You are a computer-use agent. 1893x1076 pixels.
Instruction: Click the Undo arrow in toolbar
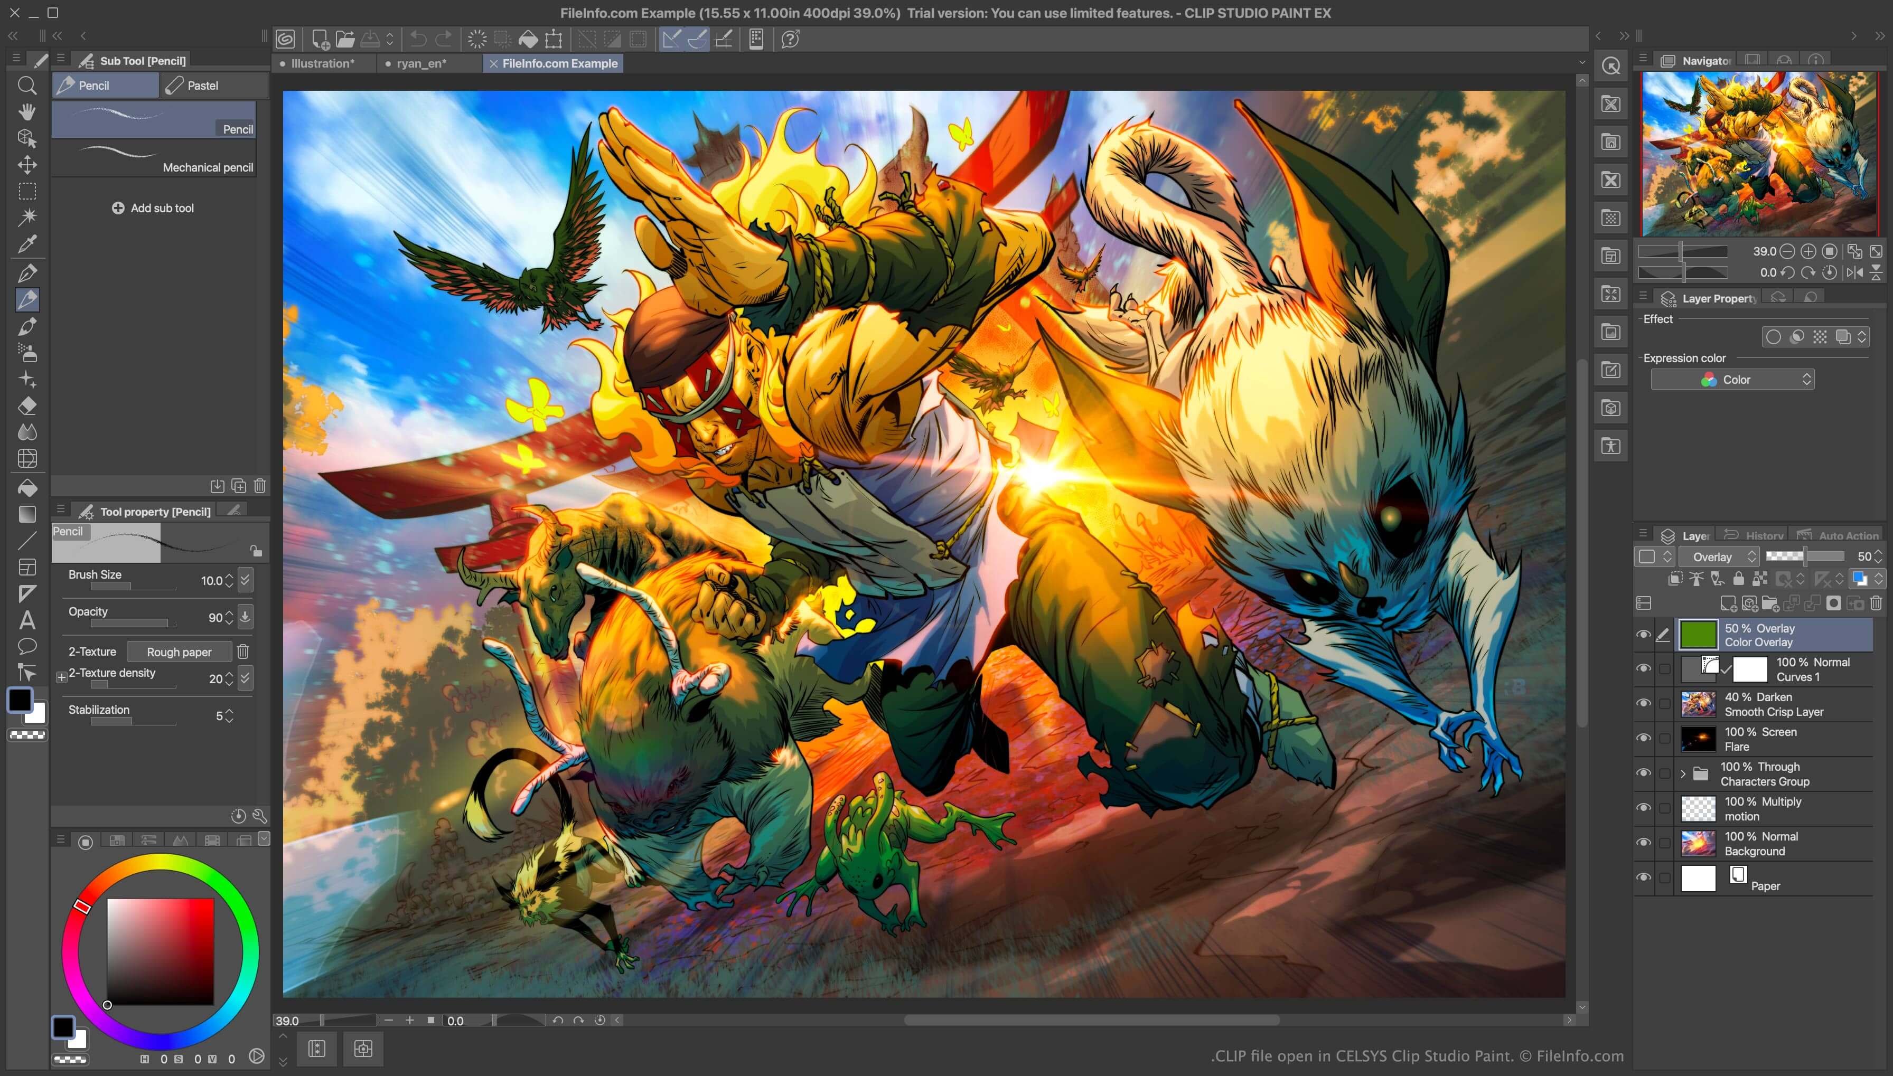[x=418, y=39]
